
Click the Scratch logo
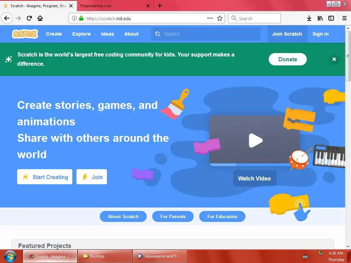[x=25, y=34]
